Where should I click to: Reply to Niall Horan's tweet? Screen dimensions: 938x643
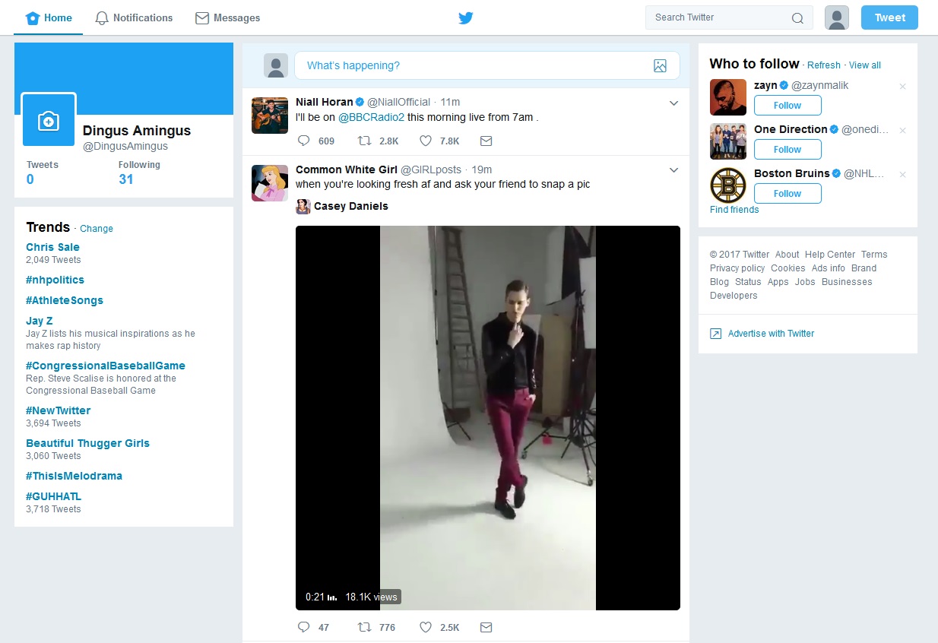click(303, 141)
